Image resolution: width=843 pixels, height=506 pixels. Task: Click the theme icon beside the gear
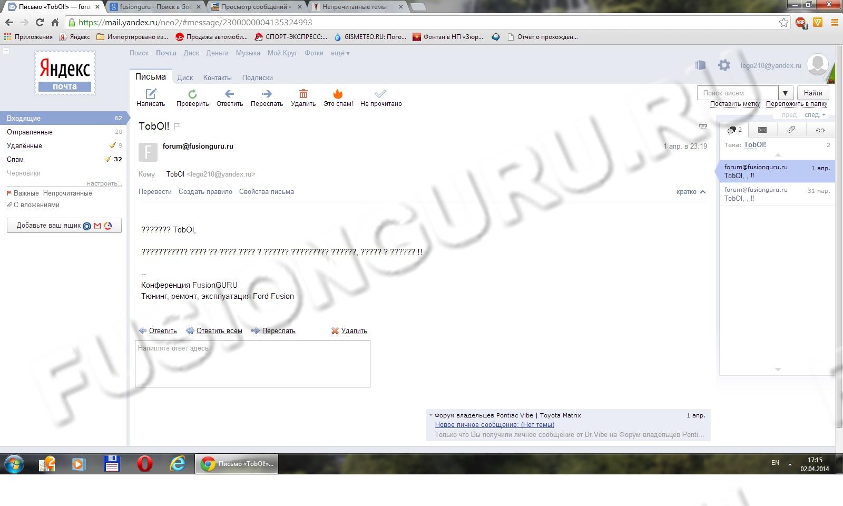tap(700, 65)
